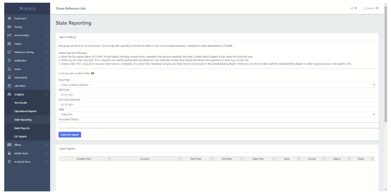This screenshot has width=391, height=196.
Task: Click the Groups people icon in sidebar
Action: pyautogui.click(x=10, y=27)
